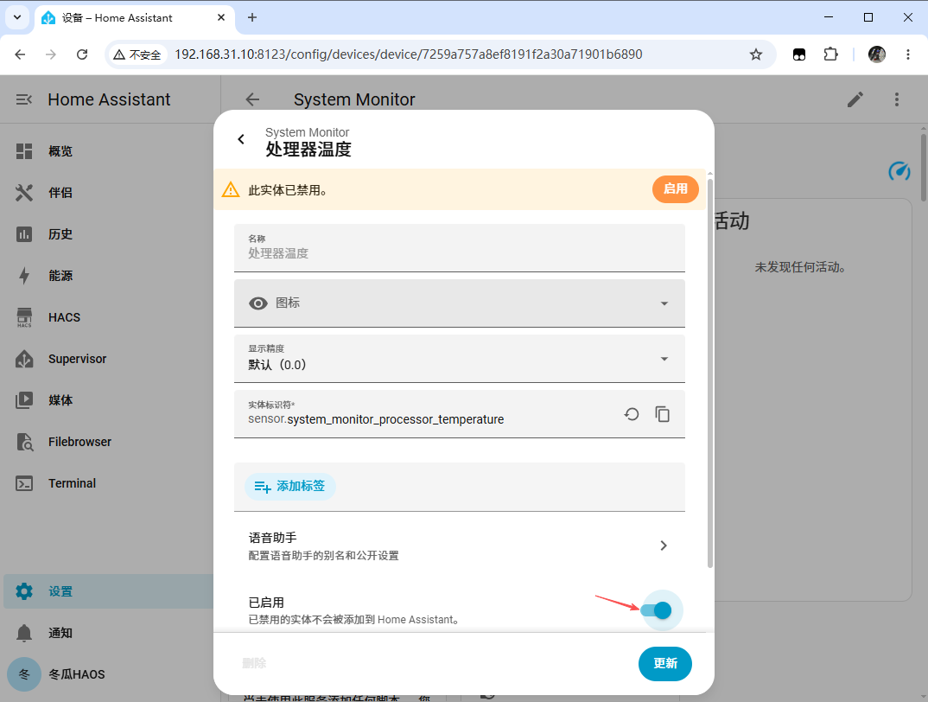Close the 设备 – Home Assistant tab
Screen dimensions: 928x702
click(221, 17)
